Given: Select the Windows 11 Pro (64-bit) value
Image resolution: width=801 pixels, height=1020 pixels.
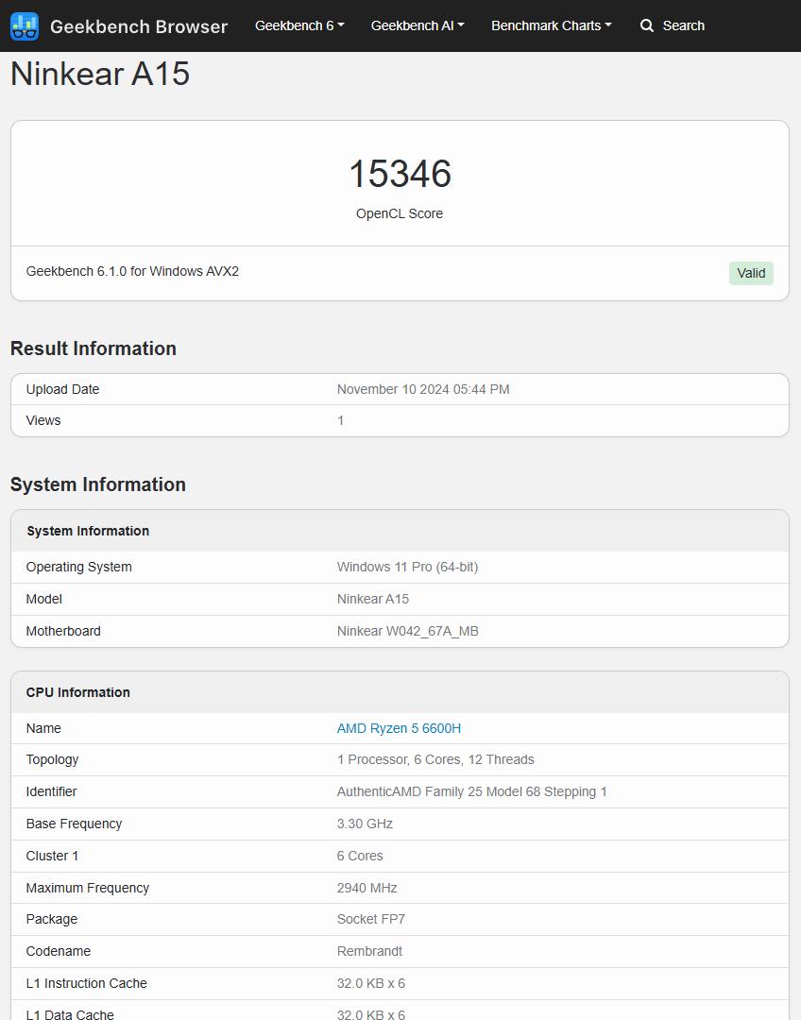Looking at the screenshot, I should pos(407,567).
